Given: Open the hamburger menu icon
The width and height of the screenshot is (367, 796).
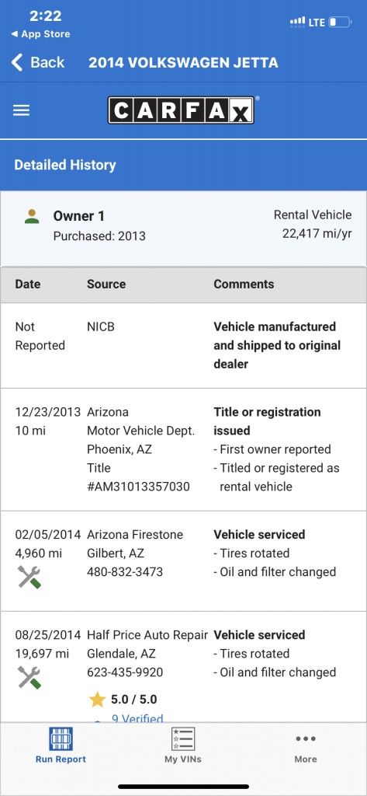Looking at the screenshot, I should 21,110.
